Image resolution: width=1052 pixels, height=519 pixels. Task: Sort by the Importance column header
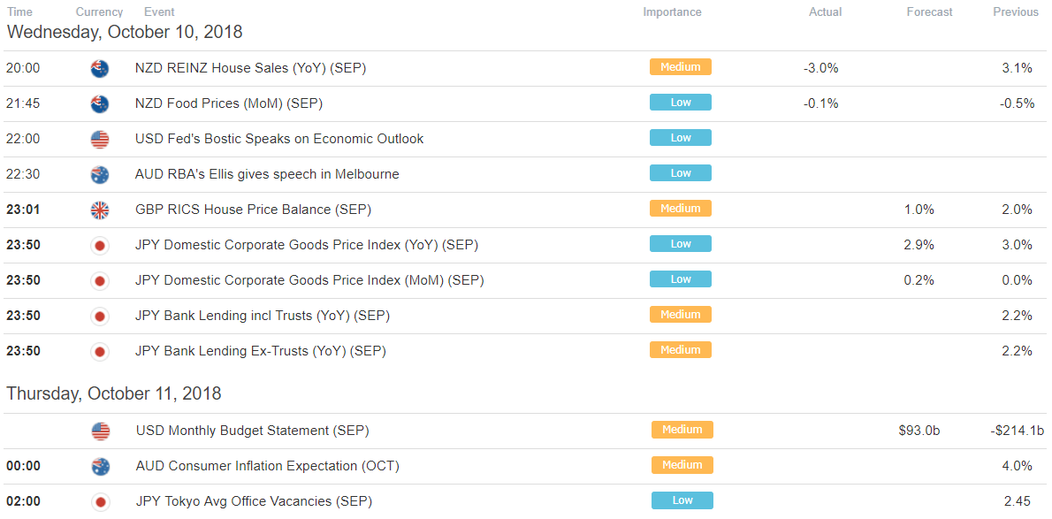coord(672,12)
